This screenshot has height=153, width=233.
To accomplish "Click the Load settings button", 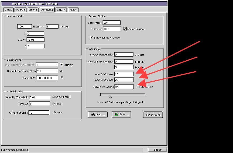I will [98, 114].
